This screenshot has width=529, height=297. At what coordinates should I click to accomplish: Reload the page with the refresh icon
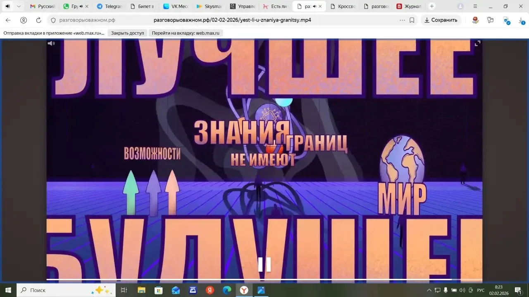pos(38,20)
